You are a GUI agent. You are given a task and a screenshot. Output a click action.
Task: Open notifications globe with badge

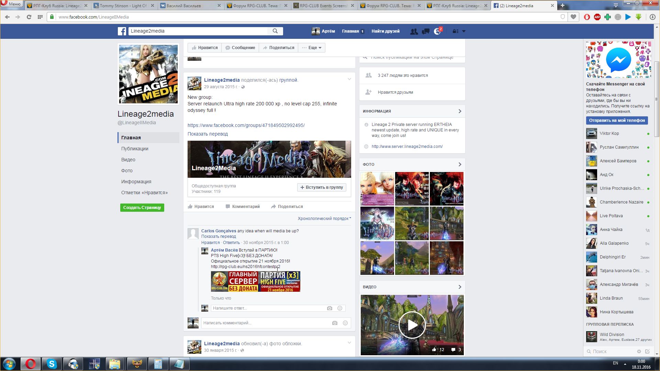pos(437,31)
